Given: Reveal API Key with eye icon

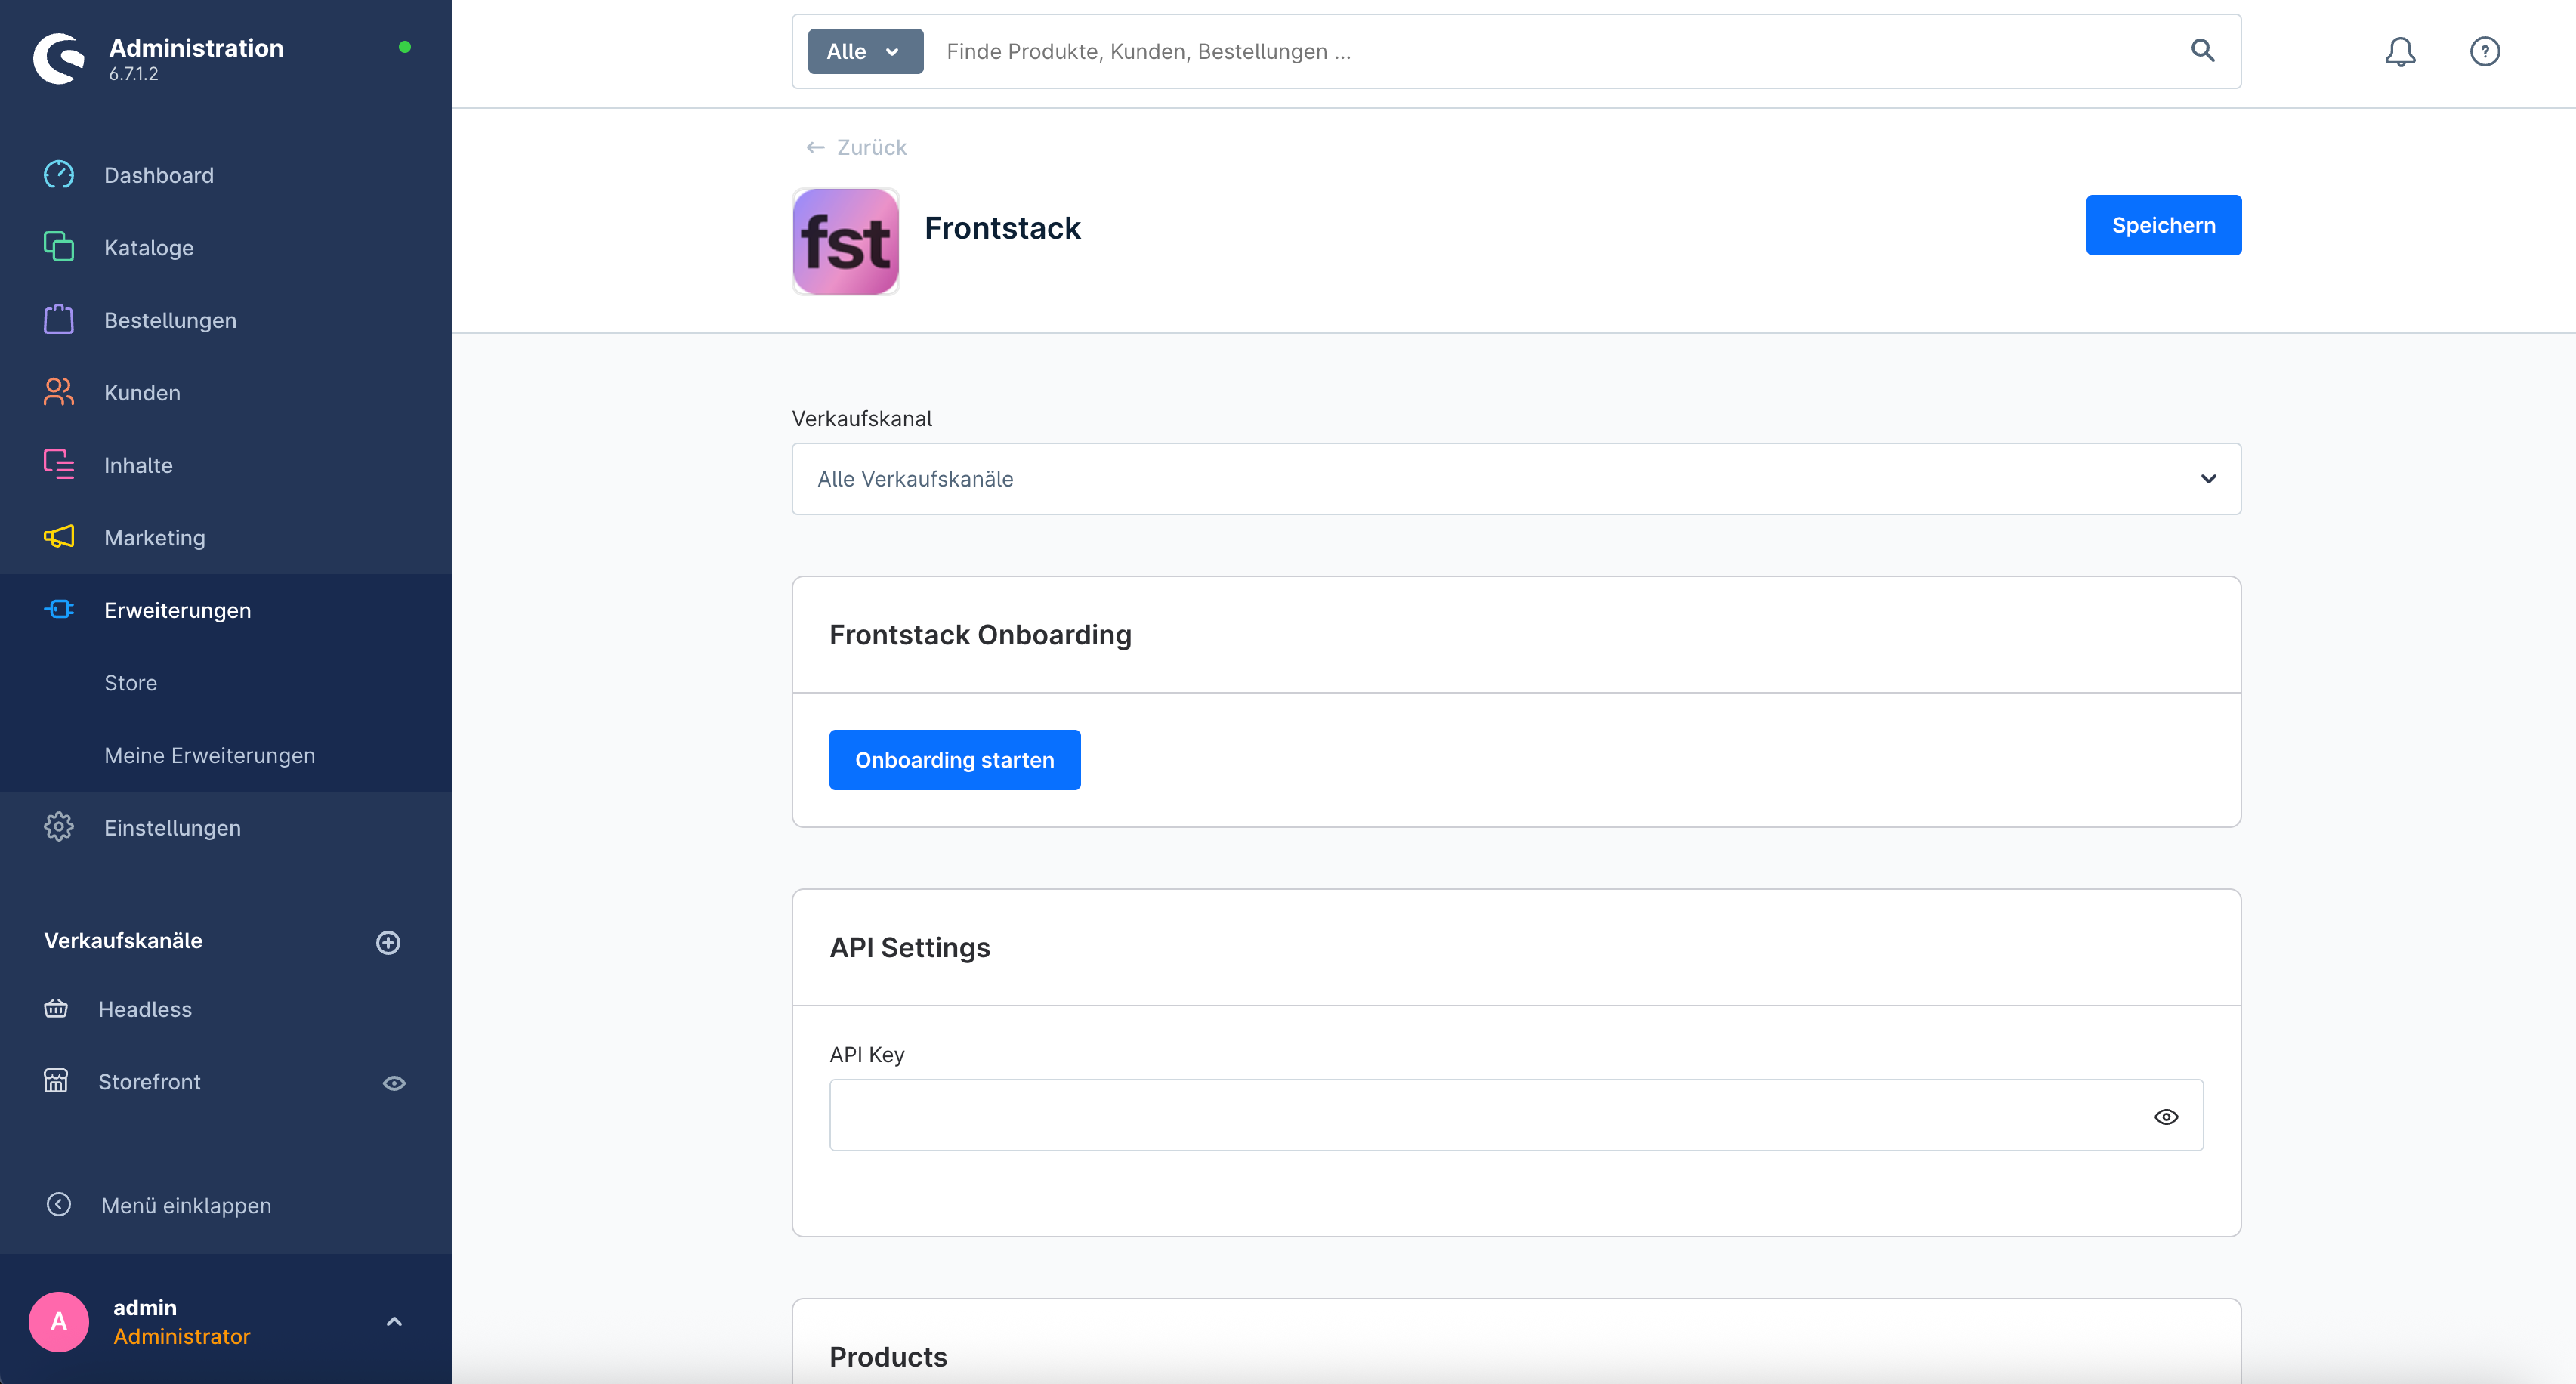Looking at the screenshot, I should tap(2165, 1116).
